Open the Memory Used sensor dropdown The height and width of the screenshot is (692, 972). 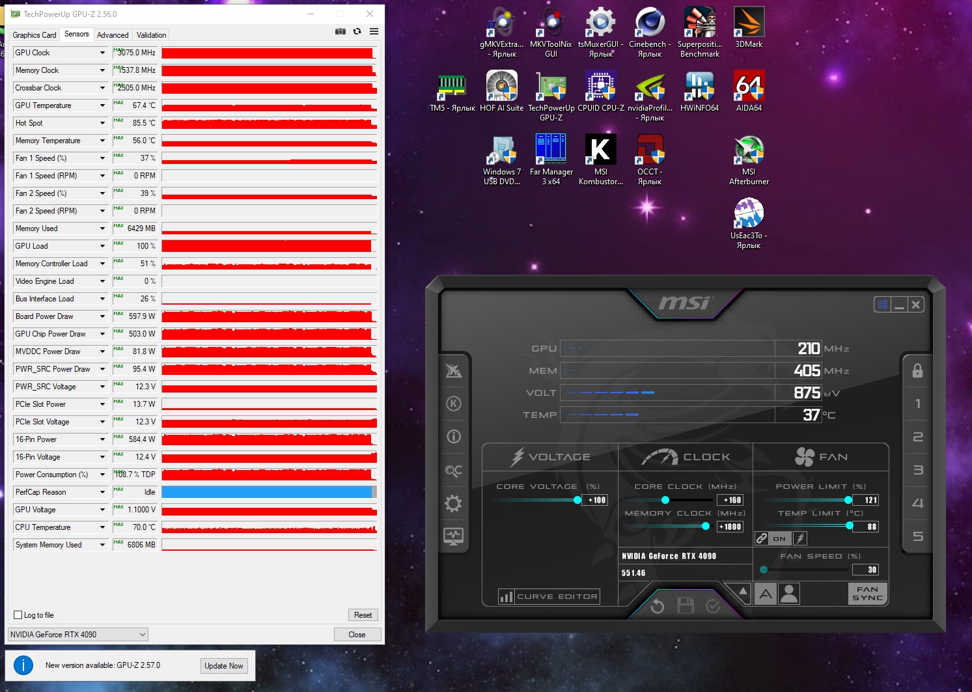(x=102, y=228)
